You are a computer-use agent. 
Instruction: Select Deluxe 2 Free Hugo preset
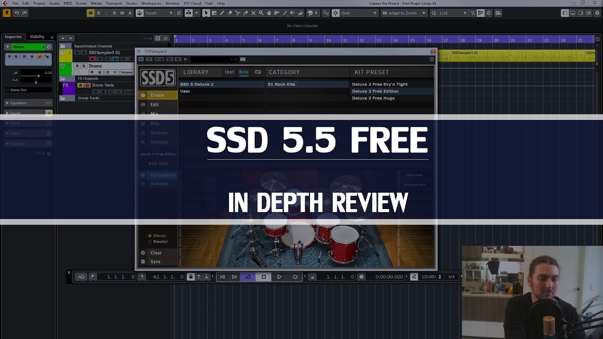(x=392, y=98)
